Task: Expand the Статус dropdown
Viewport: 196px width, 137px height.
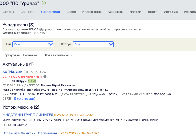Action: pyautogui.click(x=93, y=44)
